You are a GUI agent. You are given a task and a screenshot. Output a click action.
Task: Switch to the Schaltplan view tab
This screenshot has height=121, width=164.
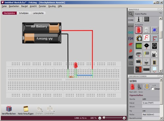pyautogui.click(x=24, y=13)
